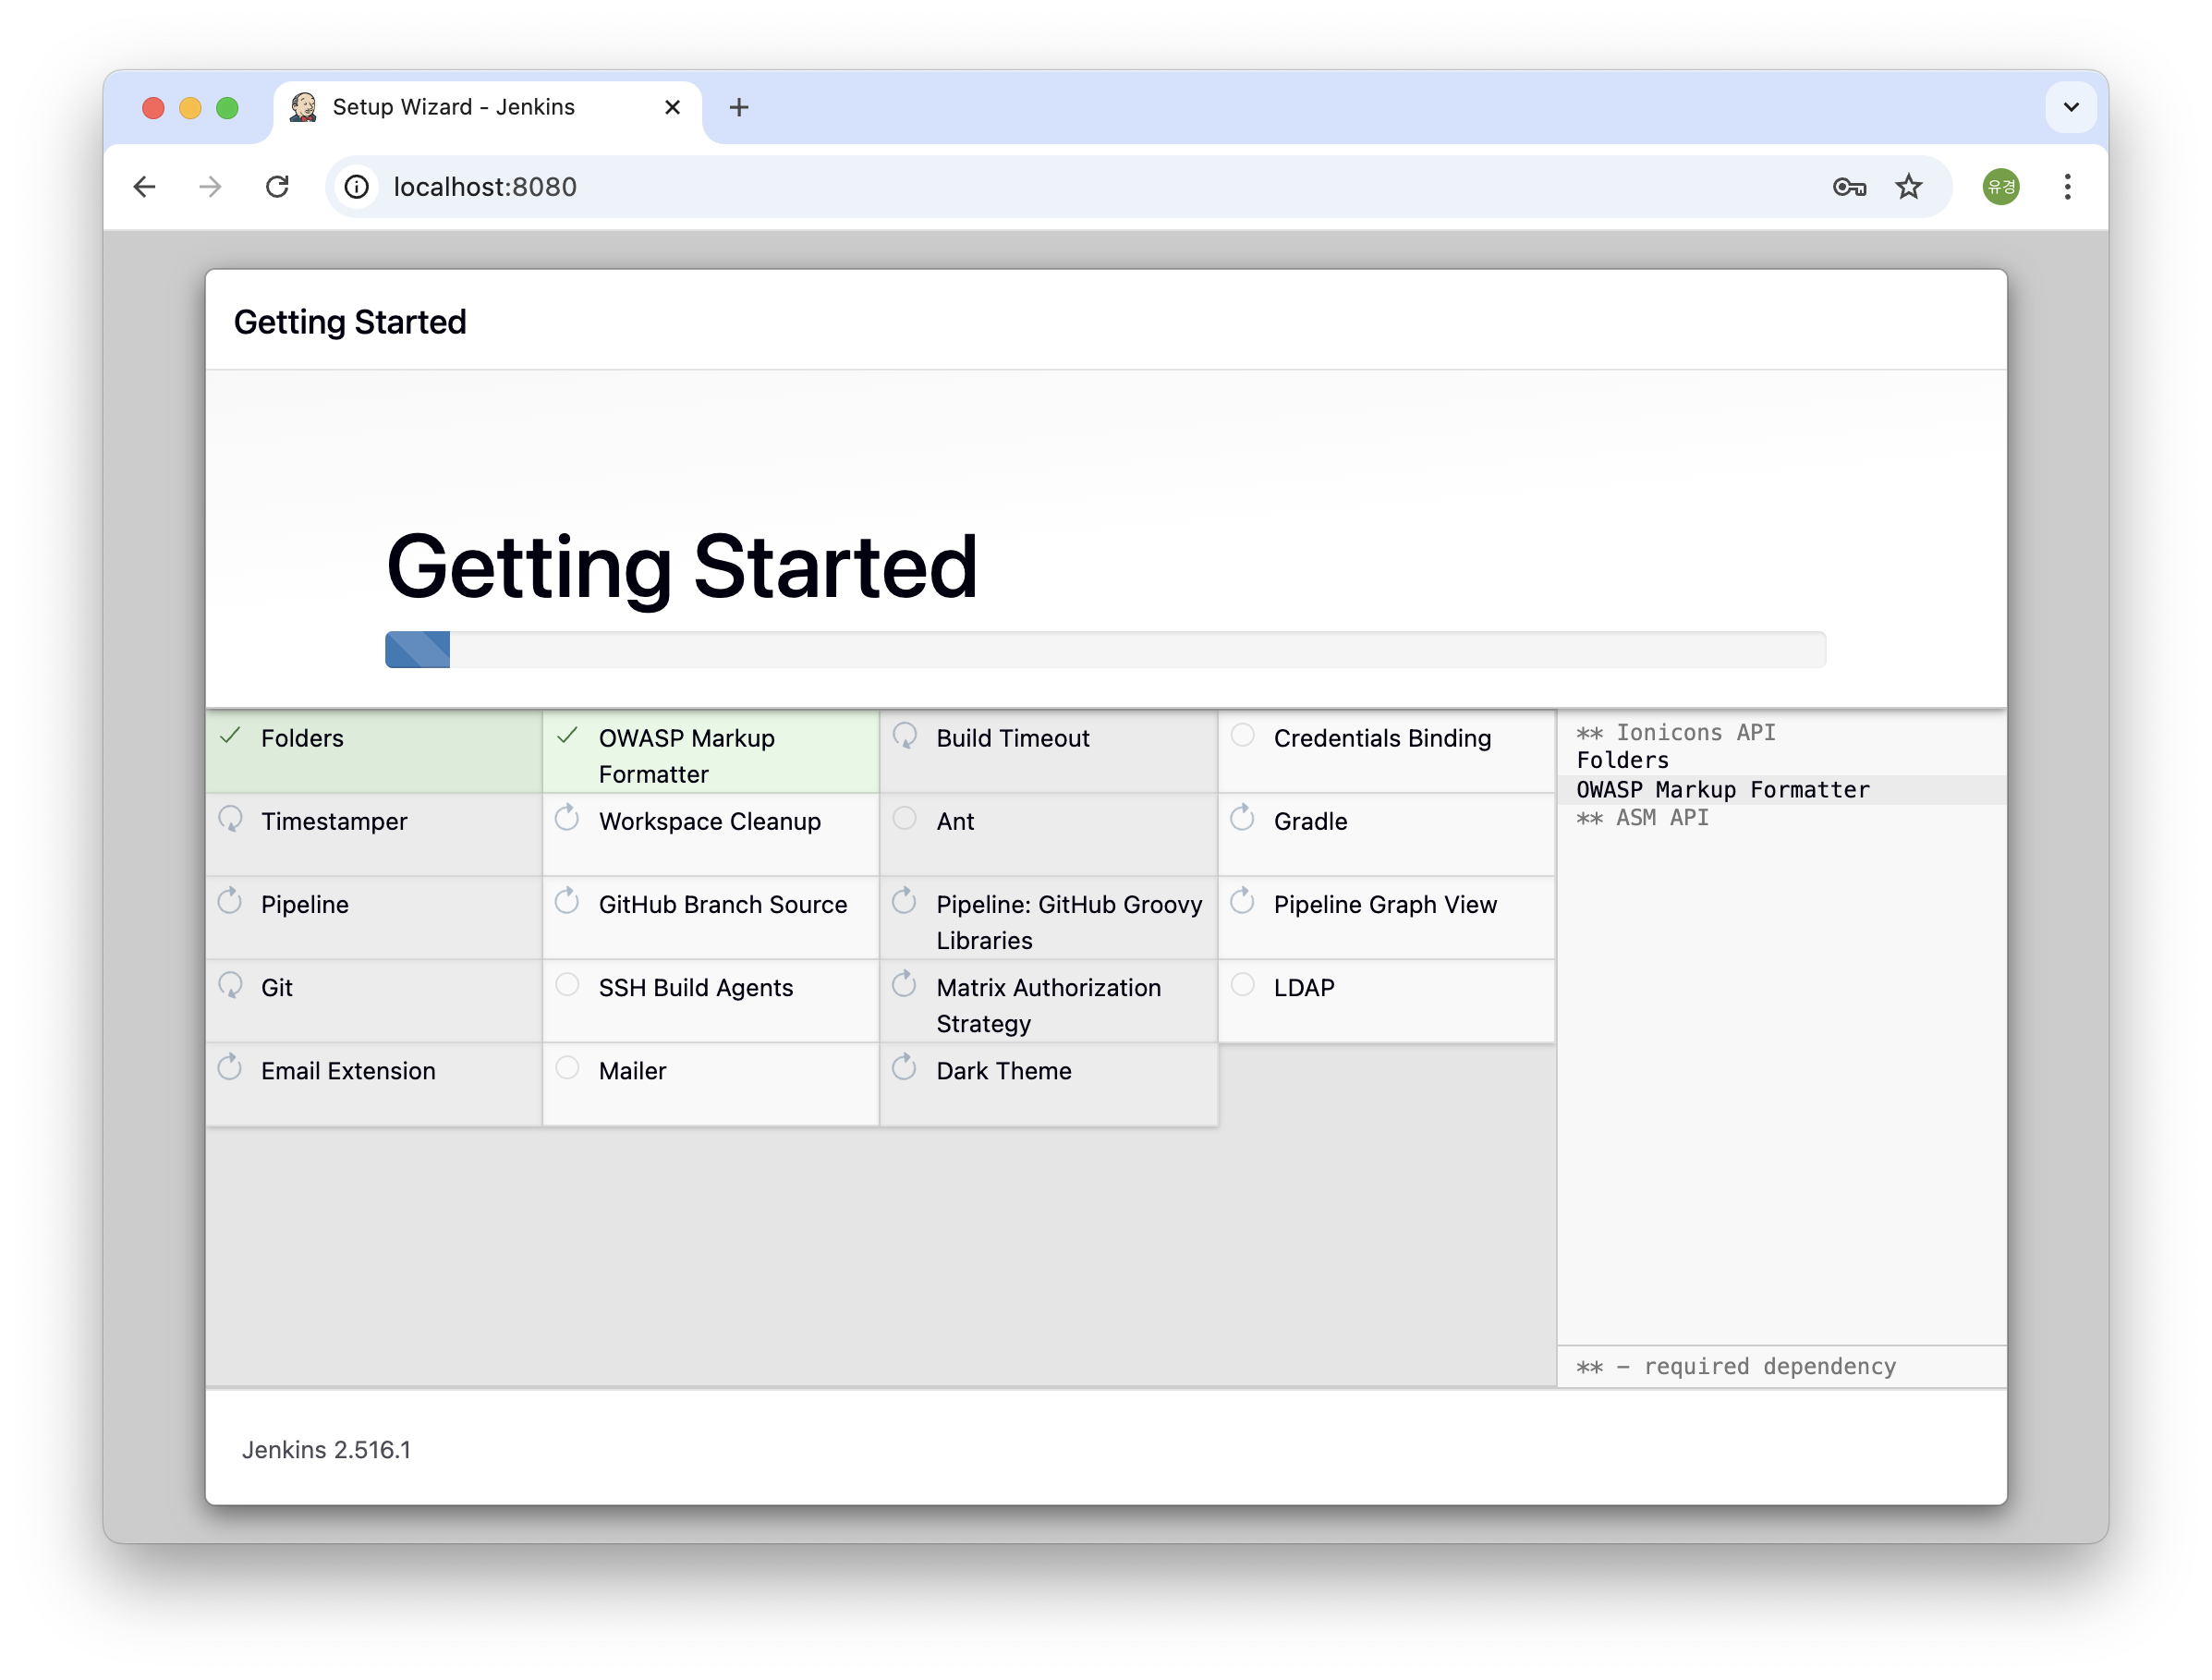Image resolution: width=2212 pixels, height=1680 pixels.
Task: Open a new browser tab
Action: 738,107
